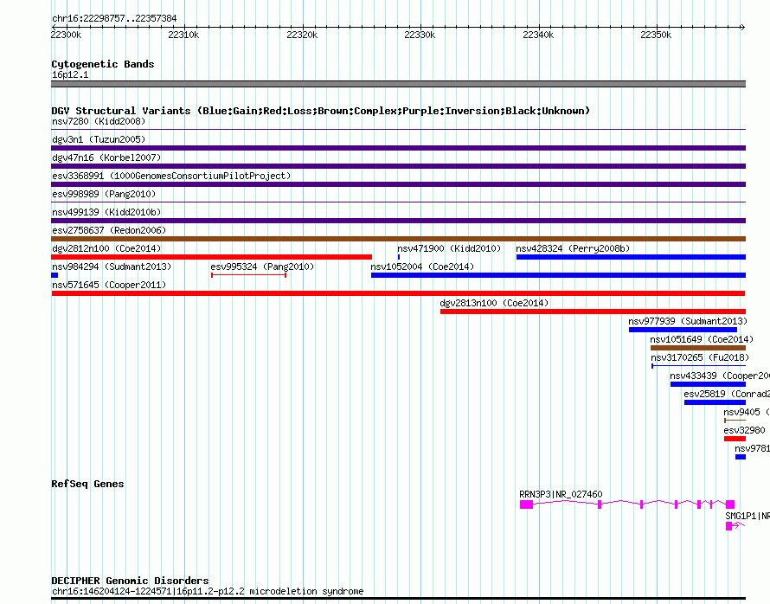Select the nsv977939 (Sudmant2013) blue bar
Viewport: 770px width, 604px height.
pos(683,330)
